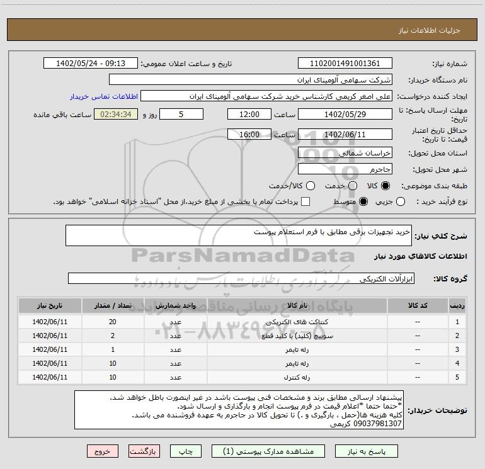The width and height of the screenshot is (485, 469).
Task: Select item سوییچ (کلید) یا کلید قطع
Action: coord(297,336)
